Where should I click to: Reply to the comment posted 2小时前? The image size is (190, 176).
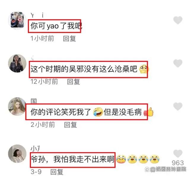pos(70,125)
